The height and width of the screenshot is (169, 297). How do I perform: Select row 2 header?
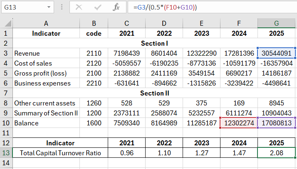[6, 43]
